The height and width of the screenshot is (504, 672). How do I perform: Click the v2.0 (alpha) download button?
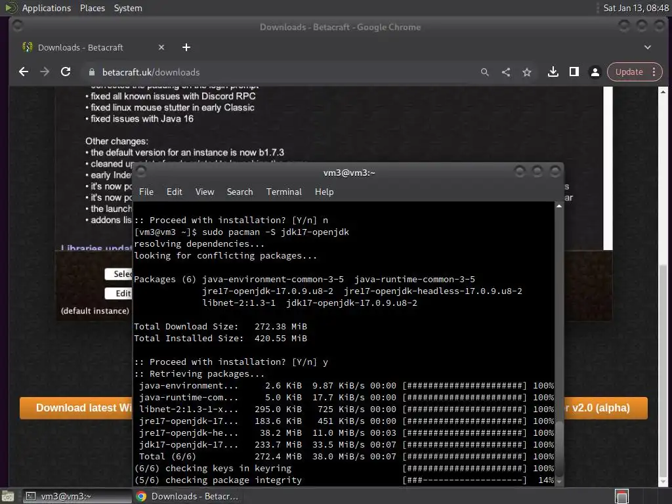(x=606, y=408)
